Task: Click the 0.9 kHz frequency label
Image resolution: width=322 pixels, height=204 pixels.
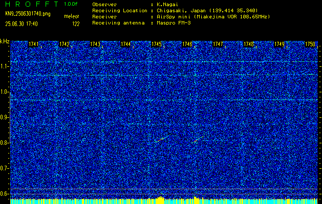Action: tap(4, 117)
